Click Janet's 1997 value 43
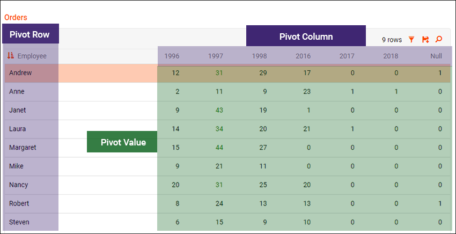The height and width of the screenshot is (234, 456). [x=219, y=111]
